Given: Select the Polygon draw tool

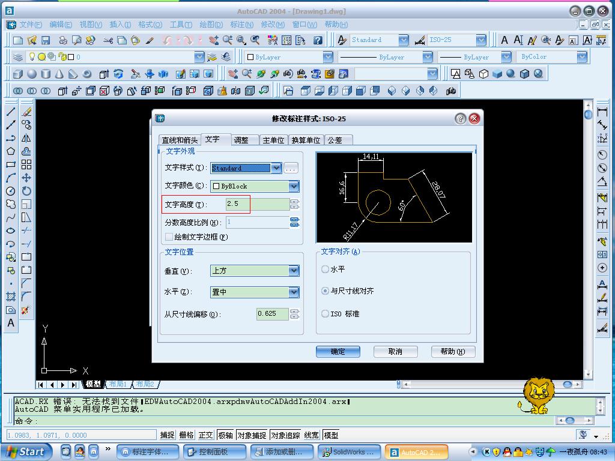Looking at the screenshot, I should click(11, 151).
